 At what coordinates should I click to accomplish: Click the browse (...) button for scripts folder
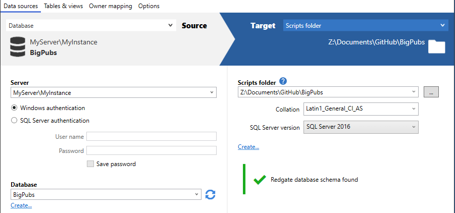pyautogui.click(x=431, y=92)
